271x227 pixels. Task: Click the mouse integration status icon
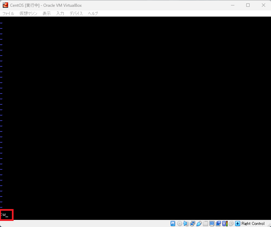pos(231,224)
